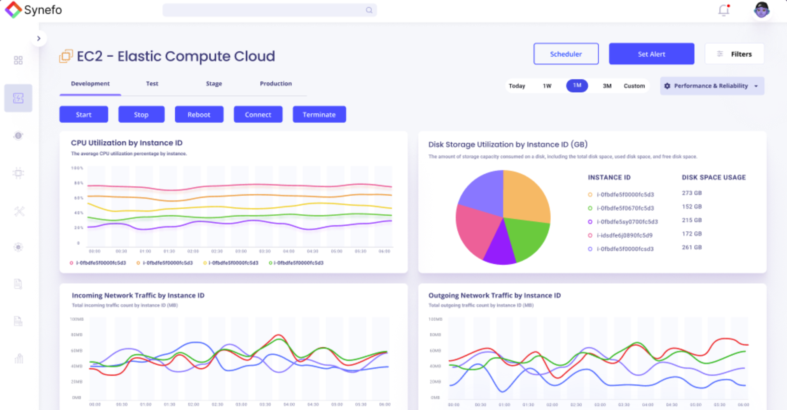Switch to the Test tab

pyautogui.click(x=152, y=84)
